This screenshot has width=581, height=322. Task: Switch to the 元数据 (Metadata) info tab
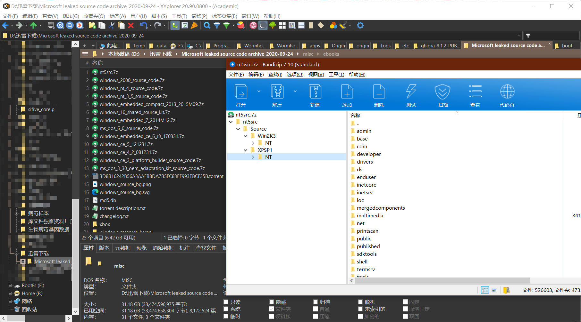(x=123, y=248)
